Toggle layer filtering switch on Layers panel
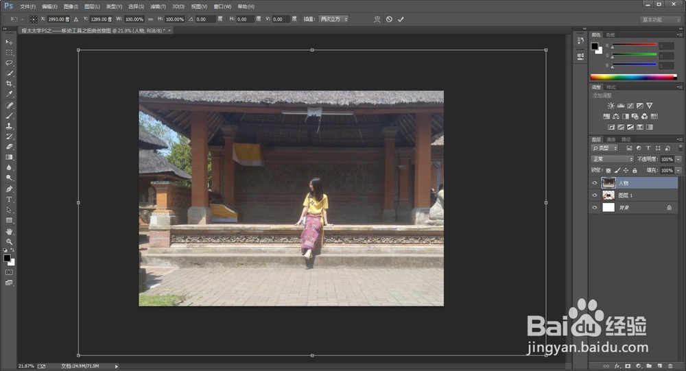This screenshot has height=371, width=686. 681,148
